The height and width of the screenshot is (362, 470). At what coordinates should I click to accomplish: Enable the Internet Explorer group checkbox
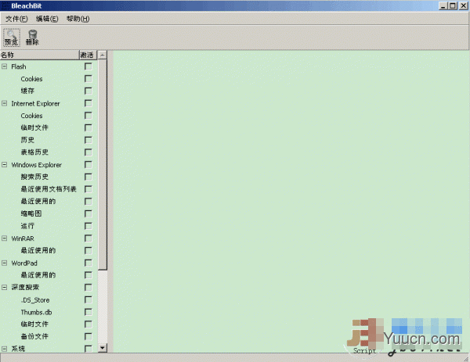(x=88, y=103)
